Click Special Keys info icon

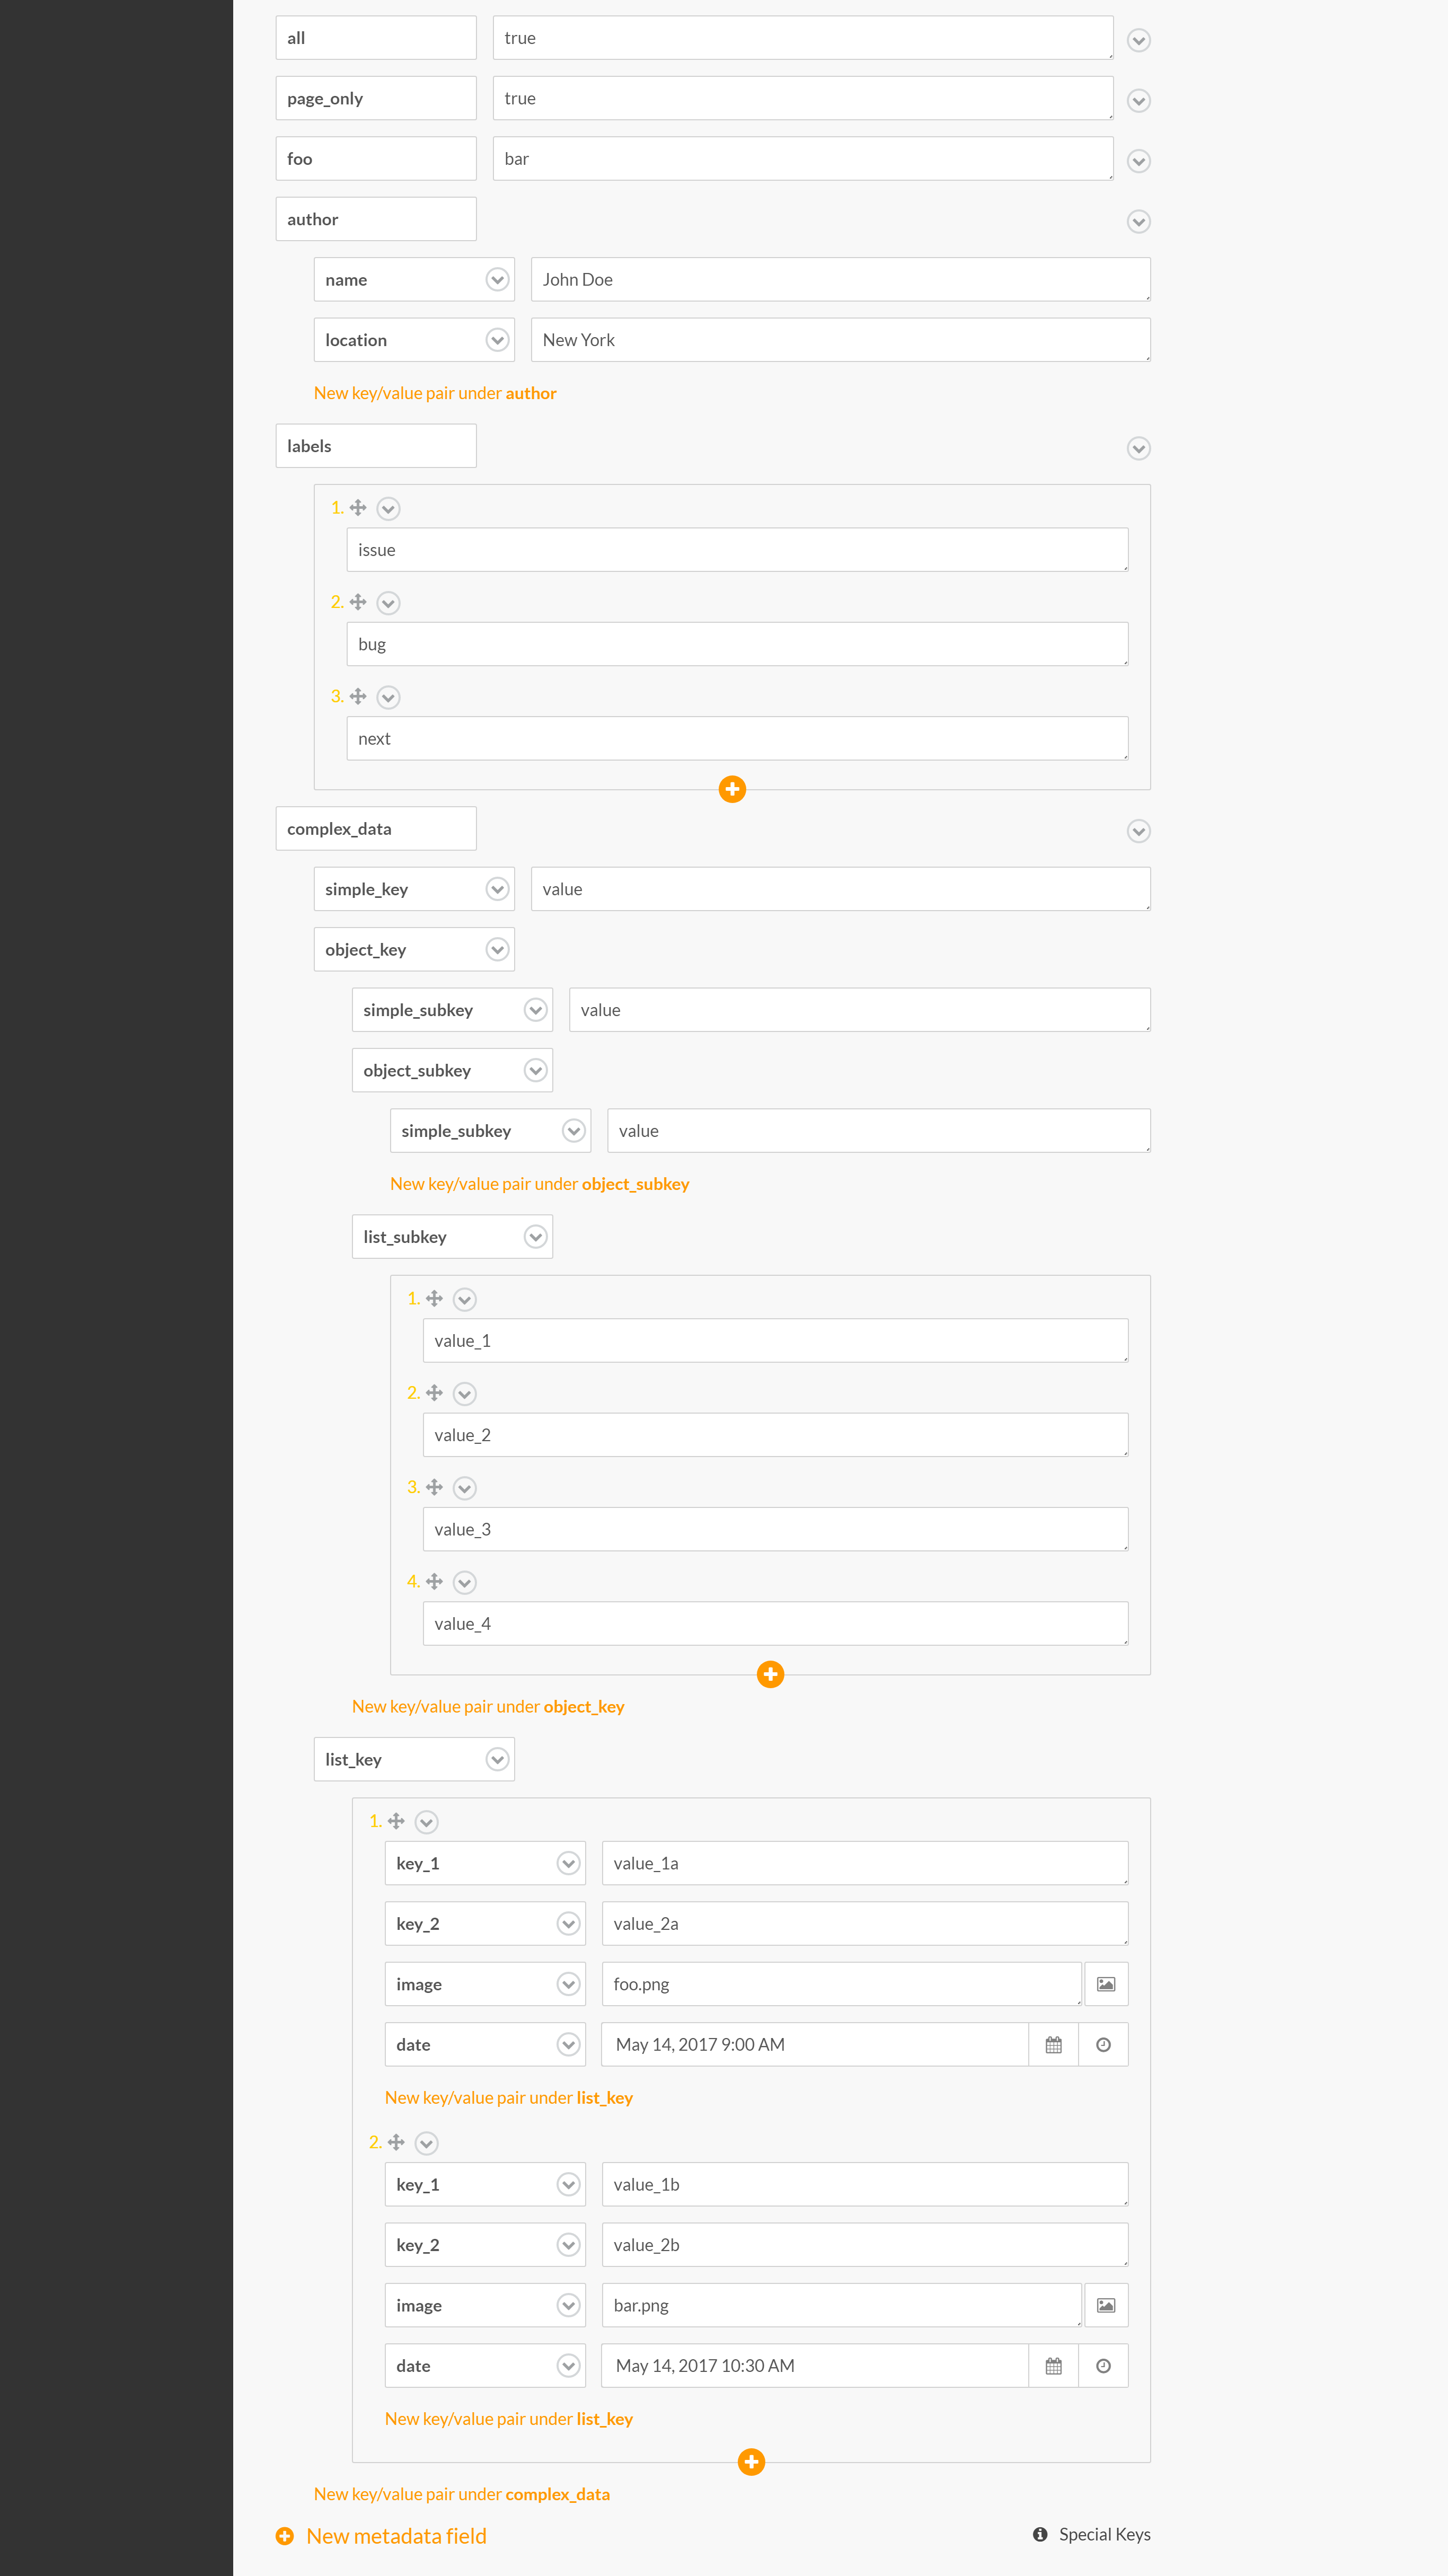pyautogui.click(x=1040, y=2534)
